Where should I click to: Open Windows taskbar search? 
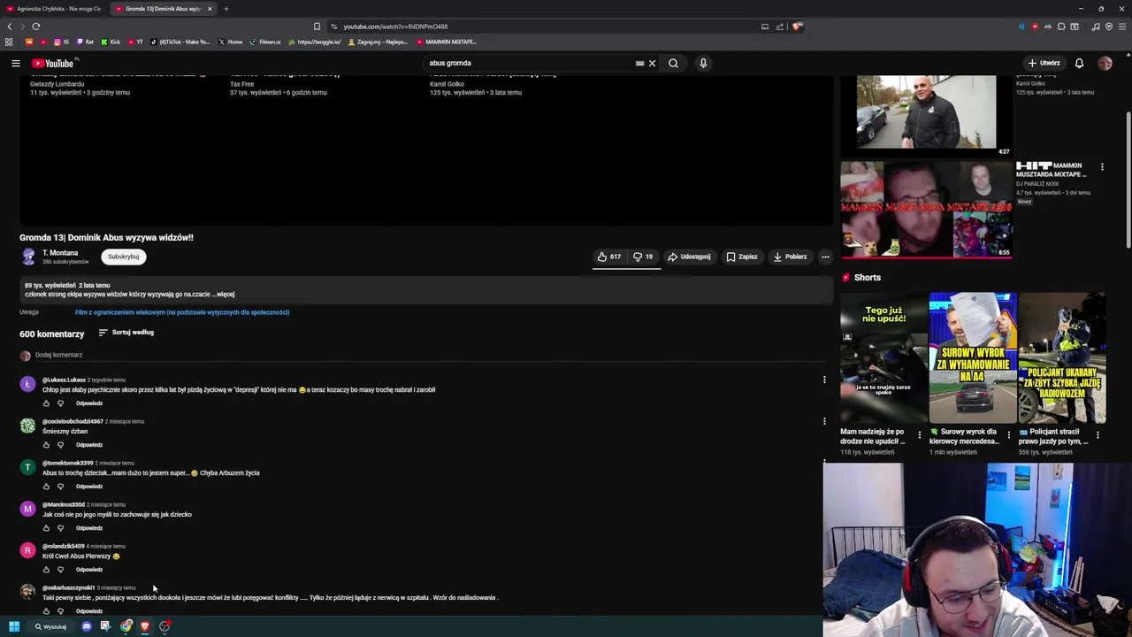(50, 626)
